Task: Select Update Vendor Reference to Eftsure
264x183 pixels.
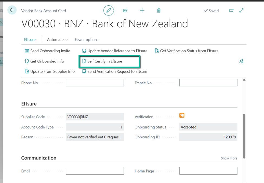Action: (x=115, y=51)
